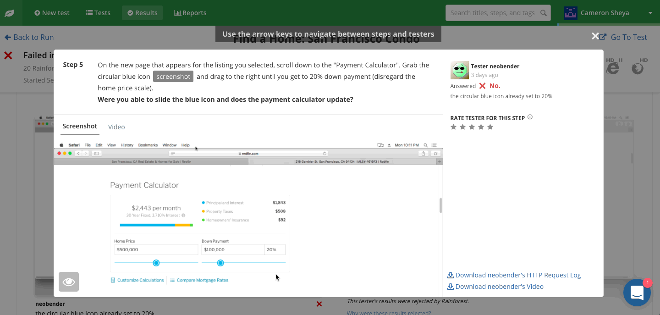Click Internet Explorer browser icon behind modal

click(x=612, y=68)
